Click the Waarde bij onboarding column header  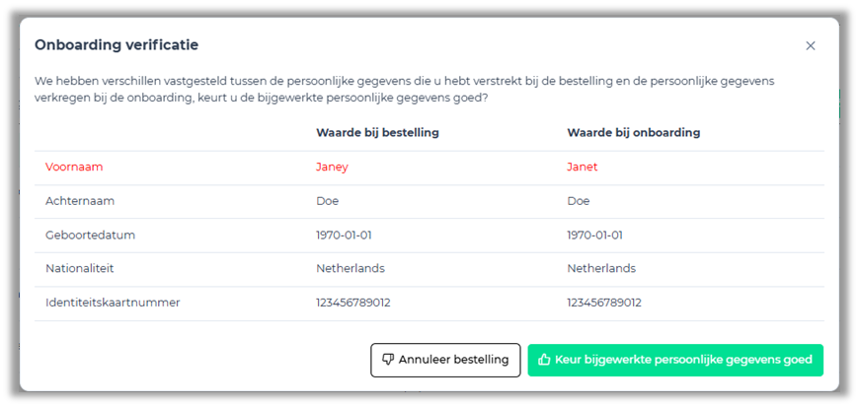coord(633,132)
